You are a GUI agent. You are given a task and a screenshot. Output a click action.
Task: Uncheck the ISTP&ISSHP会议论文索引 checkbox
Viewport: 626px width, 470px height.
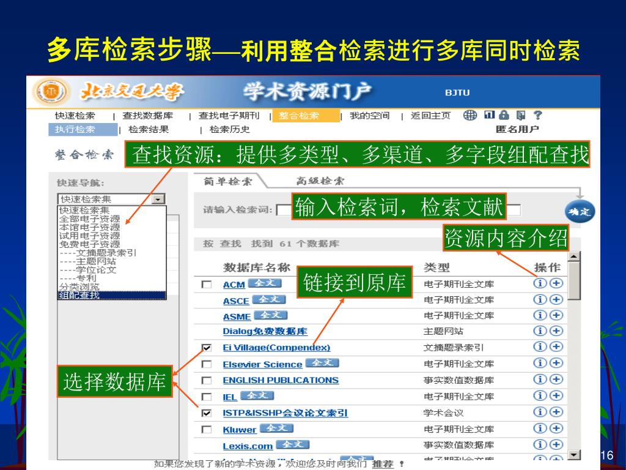click(207, 413)
